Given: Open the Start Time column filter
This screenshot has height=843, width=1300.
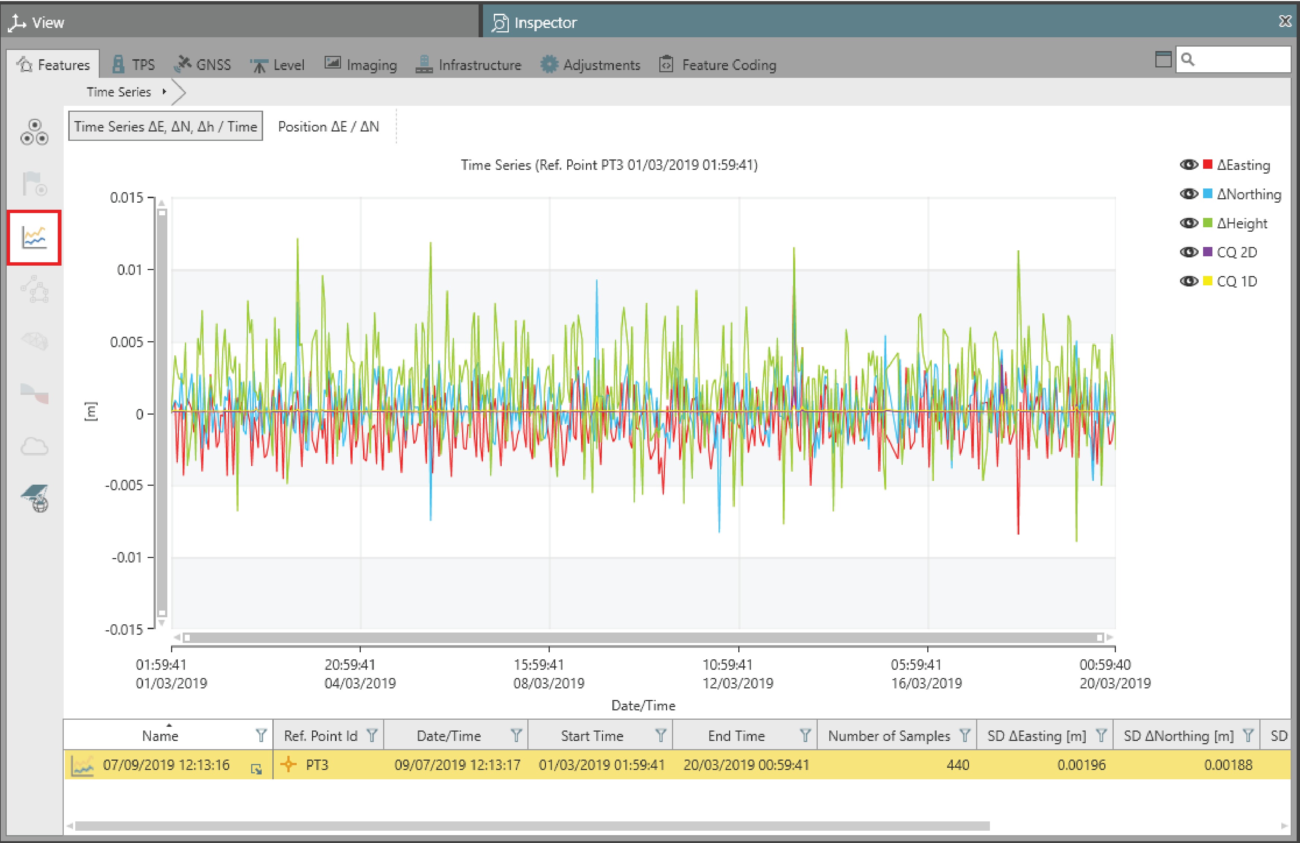Looking at the screenshot, I should [x=661, y=735].
